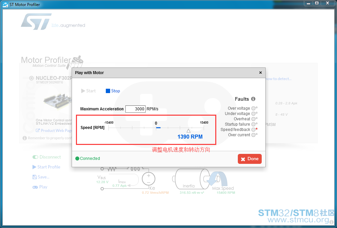Click the Over current fault indicator

click(x=254, y=135)
